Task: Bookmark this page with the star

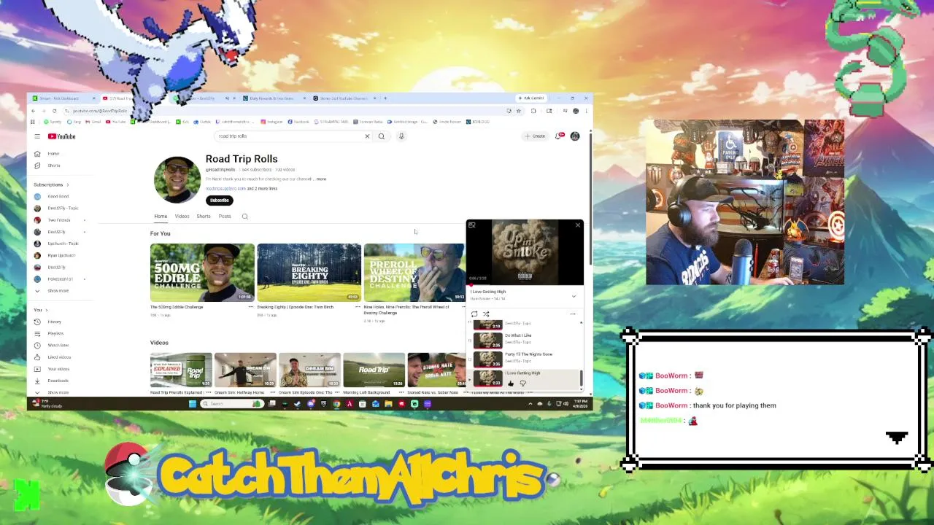Action: pos(518,111)
